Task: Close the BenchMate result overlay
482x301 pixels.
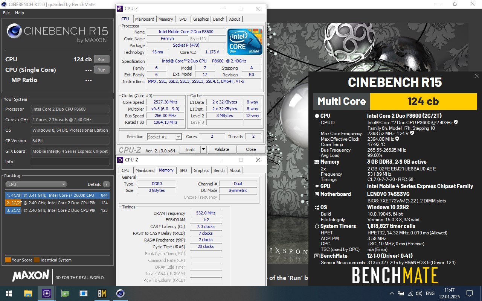Action: (476, 76)
